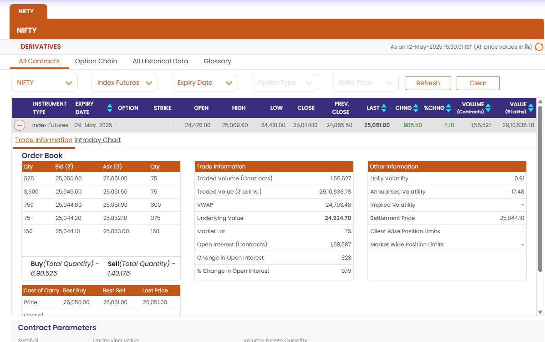Image resolution: width=545 pixels, height=342 pixels.
Task: Click the percent change value 4.10
Action: click(449, 125)
